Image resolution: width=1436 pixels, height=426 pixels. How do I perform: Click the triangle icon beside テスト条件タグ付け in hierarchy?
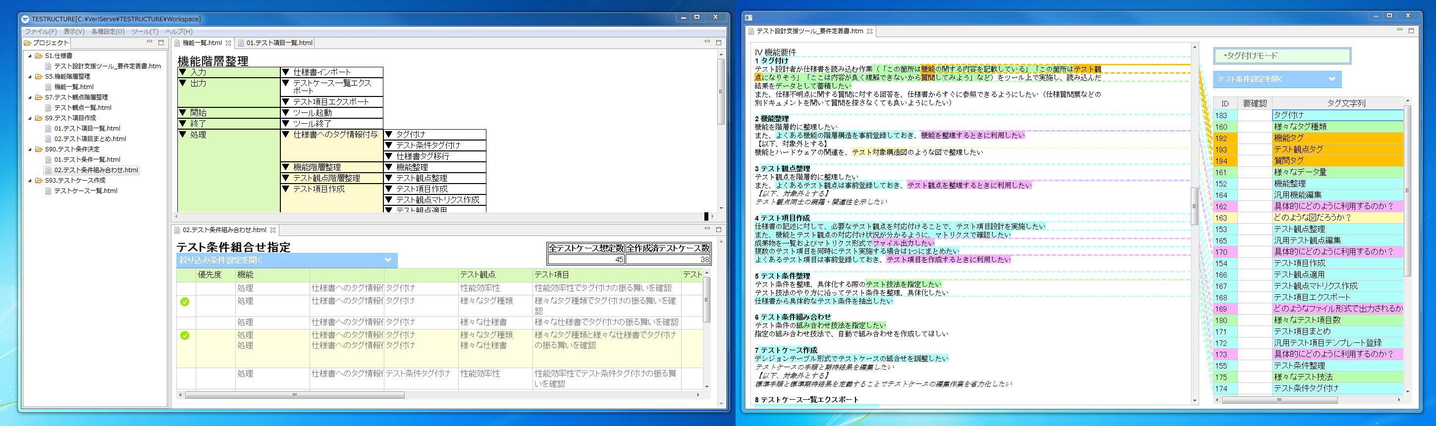point(389,145)
